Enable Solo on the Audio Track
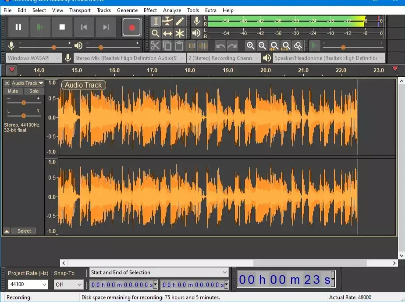This screenshot has width=405, height=302. pos(34,91)
